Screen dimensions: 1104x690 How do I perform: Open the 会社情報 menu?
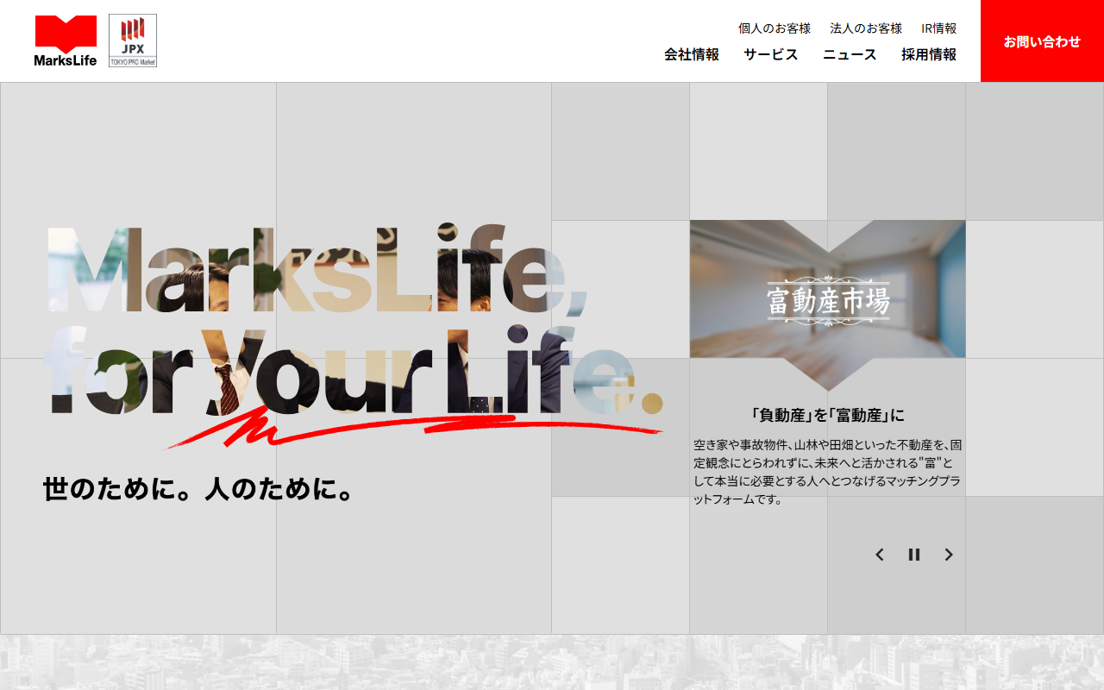692,54
